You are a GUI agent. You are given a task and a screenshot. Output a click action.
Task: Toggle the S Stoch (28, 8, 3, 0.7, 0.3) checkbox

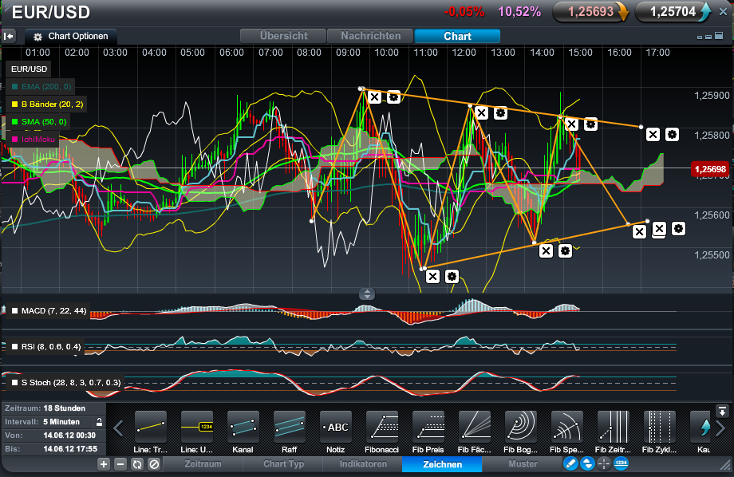[x=15, y=382]
